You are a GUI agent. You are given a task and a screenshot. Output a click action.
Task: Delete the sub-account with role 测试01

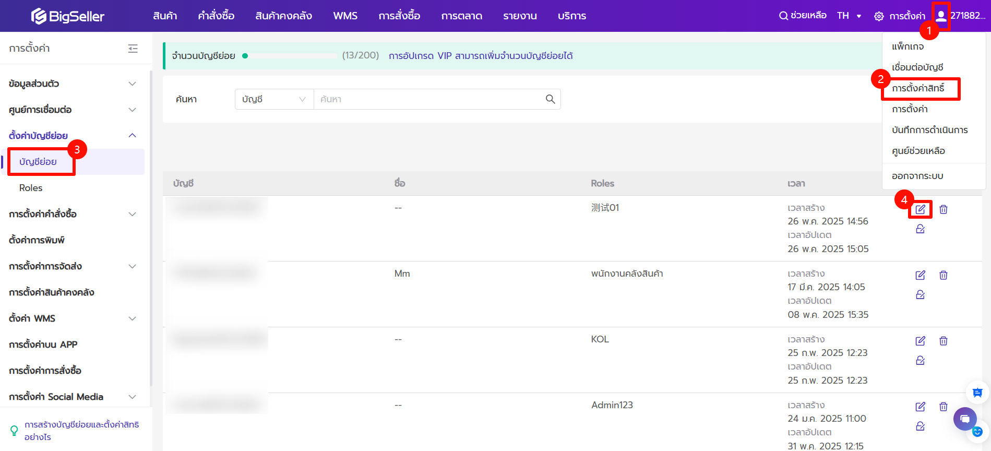tap(944, 209)
